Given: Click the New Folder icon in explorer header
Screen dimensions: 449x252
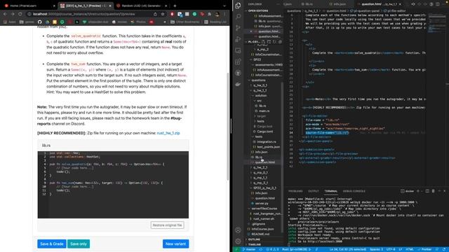Looking at the screenshot, I should (269, 42).
